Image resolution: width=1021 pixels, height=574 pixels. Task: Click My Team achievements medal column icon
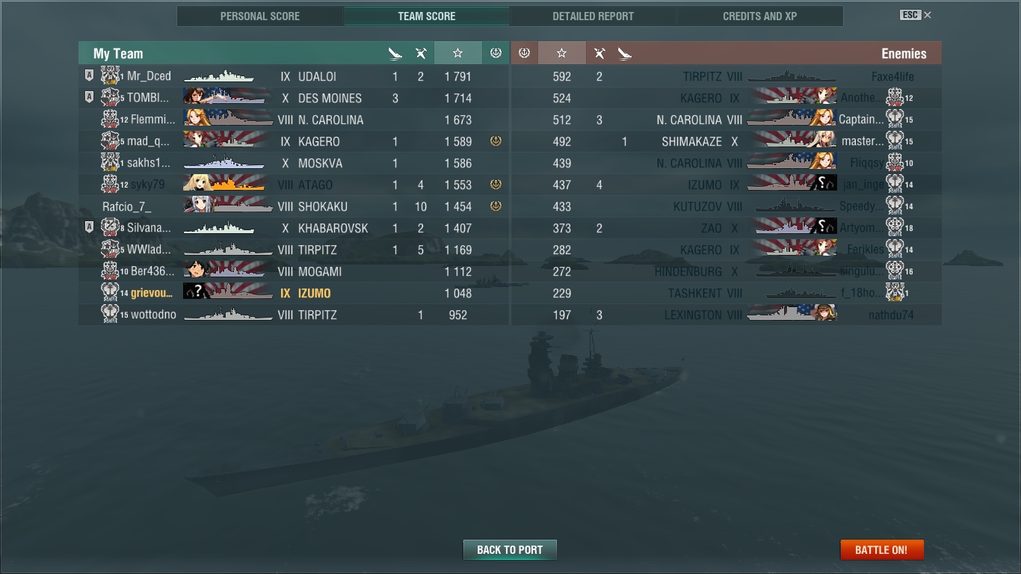pos(496,53)
